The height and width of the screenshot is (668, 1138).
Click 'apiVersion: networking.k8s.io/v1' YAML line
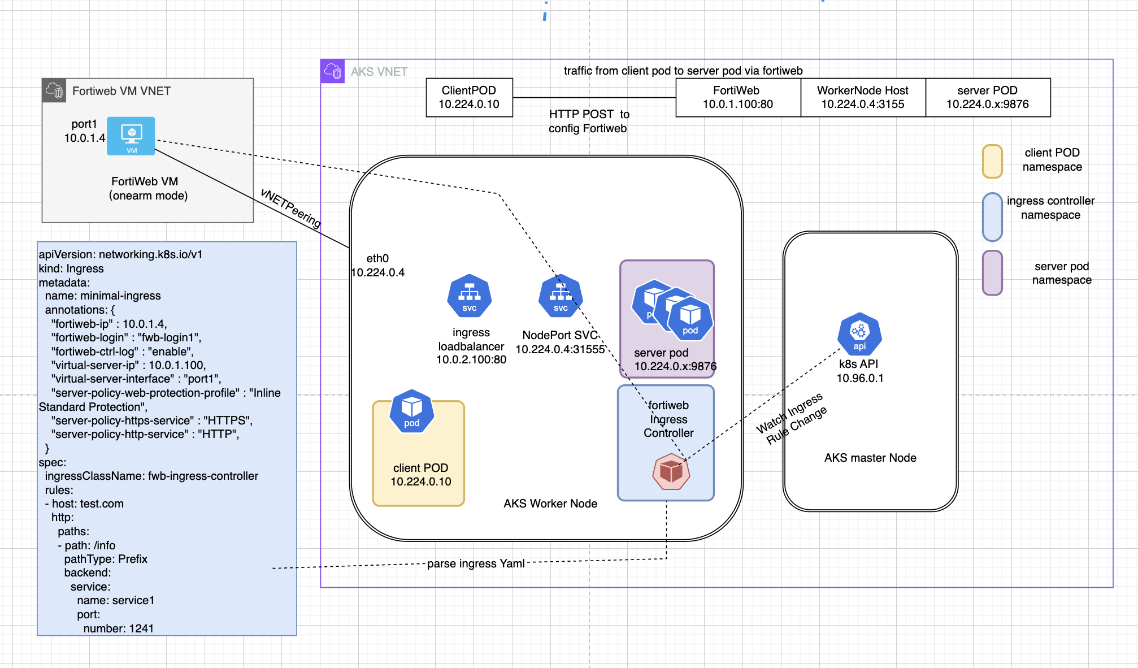pos(120,254)
